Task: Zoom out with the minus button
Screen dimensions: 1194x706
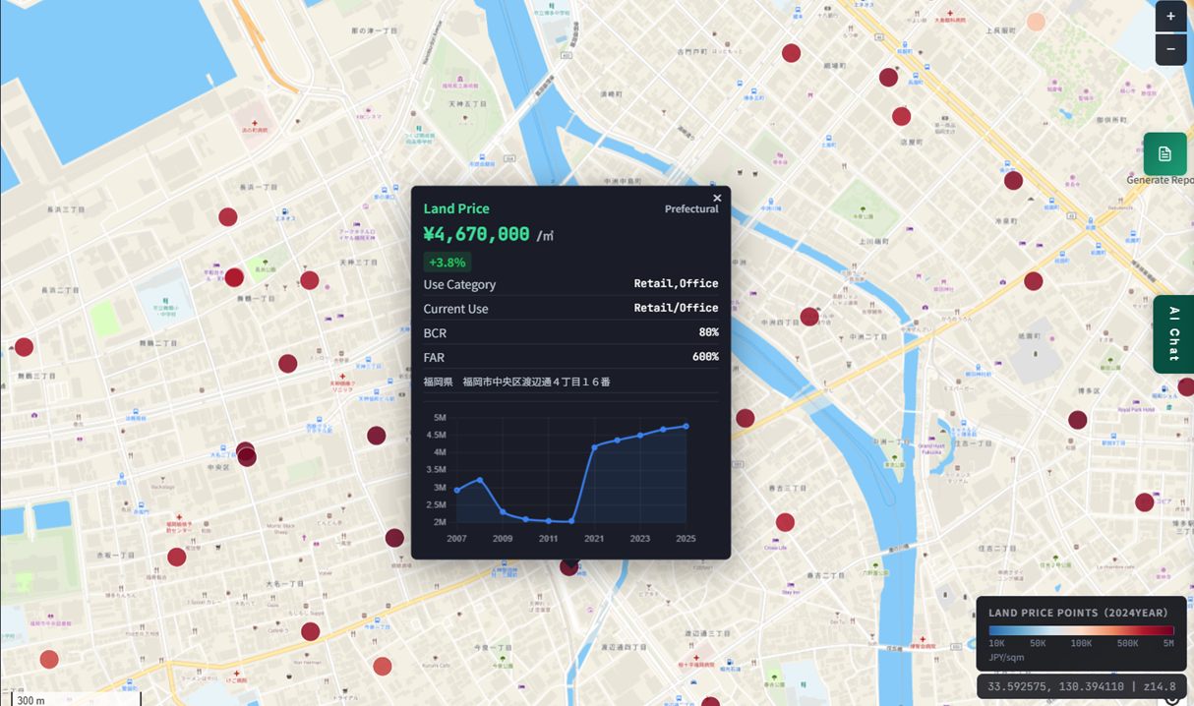Action: click(1170, 49)
